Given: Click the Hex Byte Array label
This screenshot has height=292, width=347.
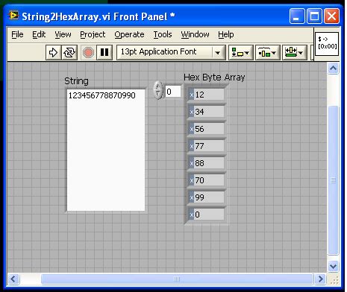Looking at the screenshot, I should pyautogui.click(x=214, y=77).
